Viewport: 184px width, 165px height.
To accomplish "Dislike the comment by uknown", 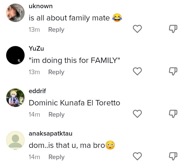I will 173,29.
